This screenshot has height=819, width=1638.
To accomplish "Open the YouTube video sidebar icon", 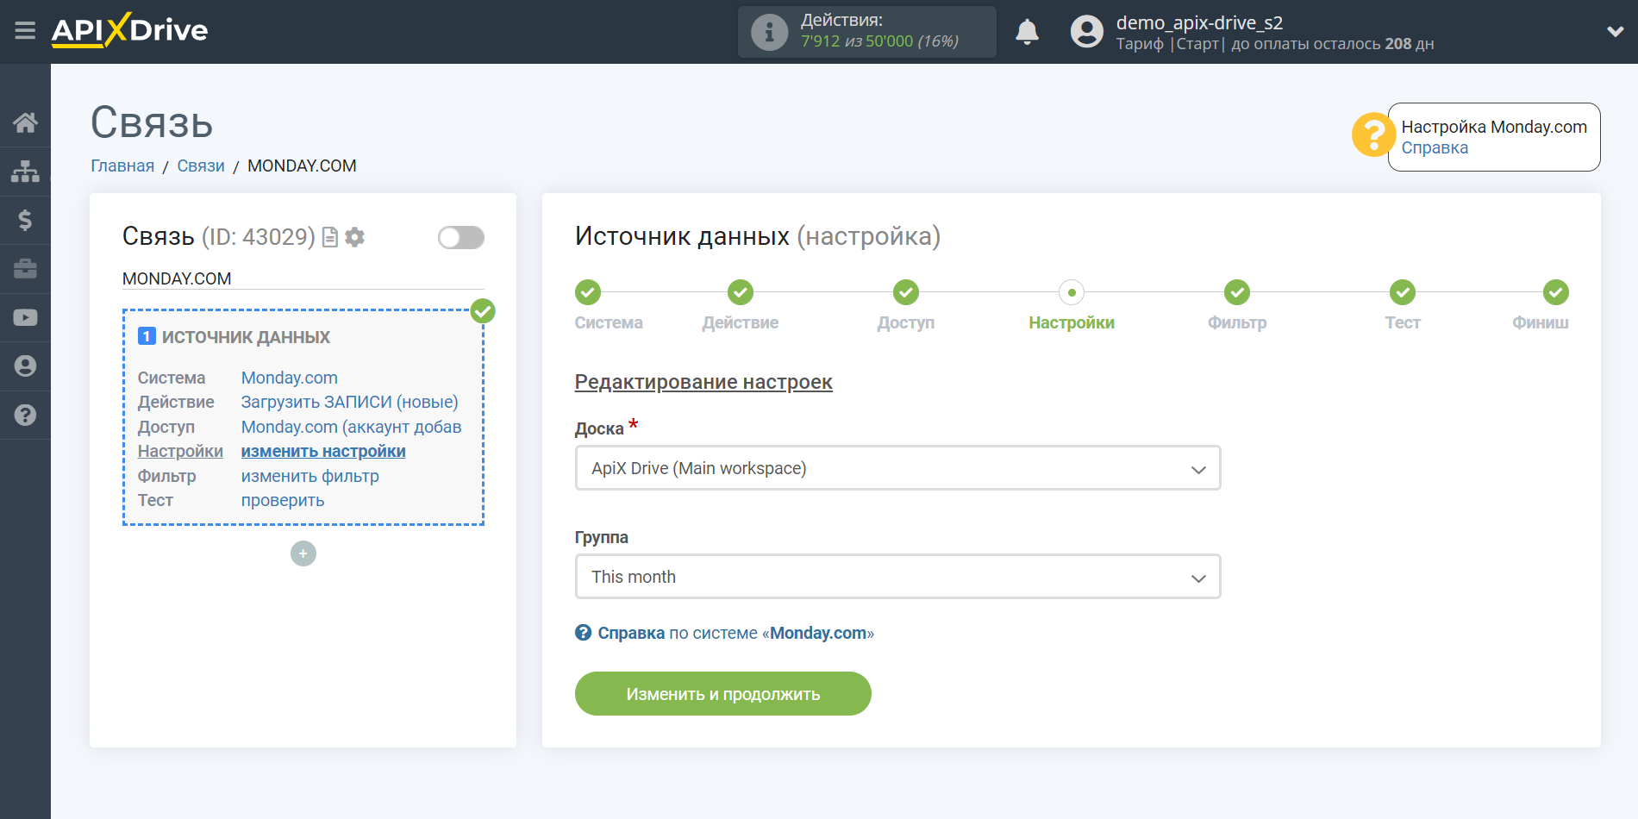I will click(25, 317).
